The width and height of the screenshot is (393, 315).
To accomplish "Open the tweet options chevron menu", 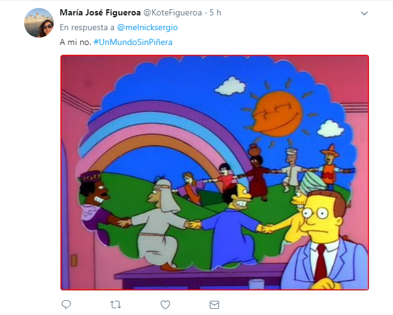I will (x=364, y=14).
